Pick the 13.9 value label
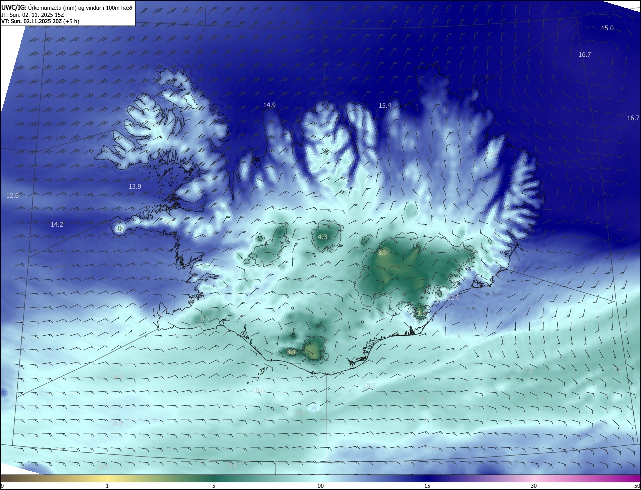 click(135, 186)
